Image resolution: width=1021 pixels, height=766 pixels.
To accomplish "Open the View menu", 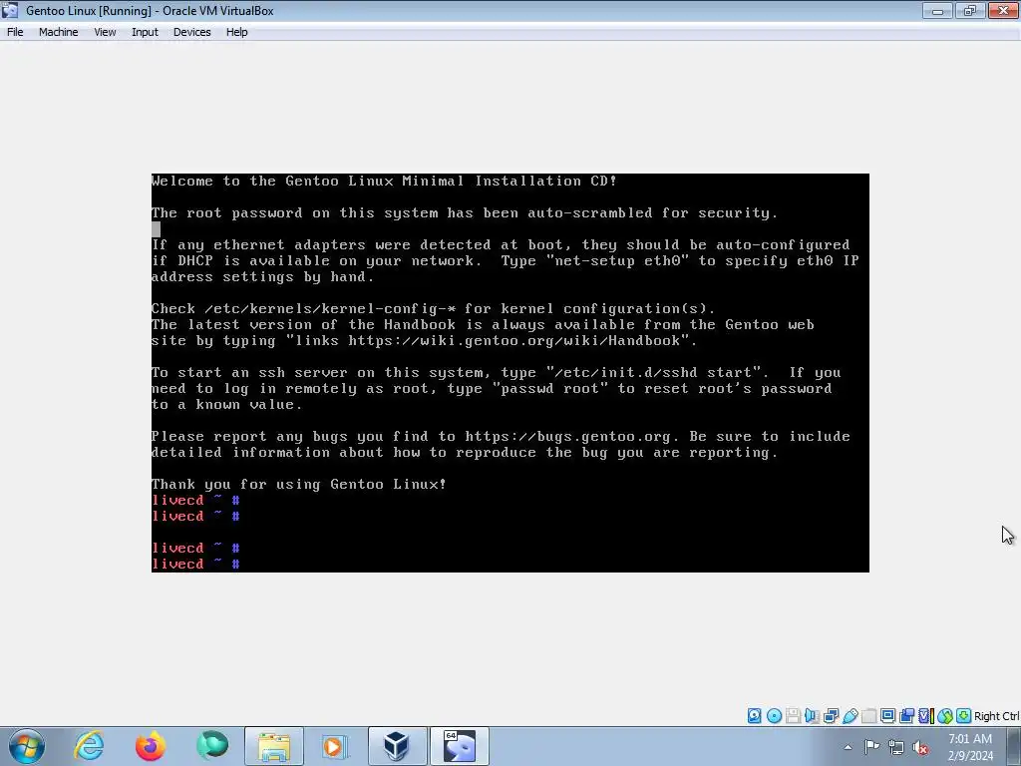I will [x=105, y=32].
